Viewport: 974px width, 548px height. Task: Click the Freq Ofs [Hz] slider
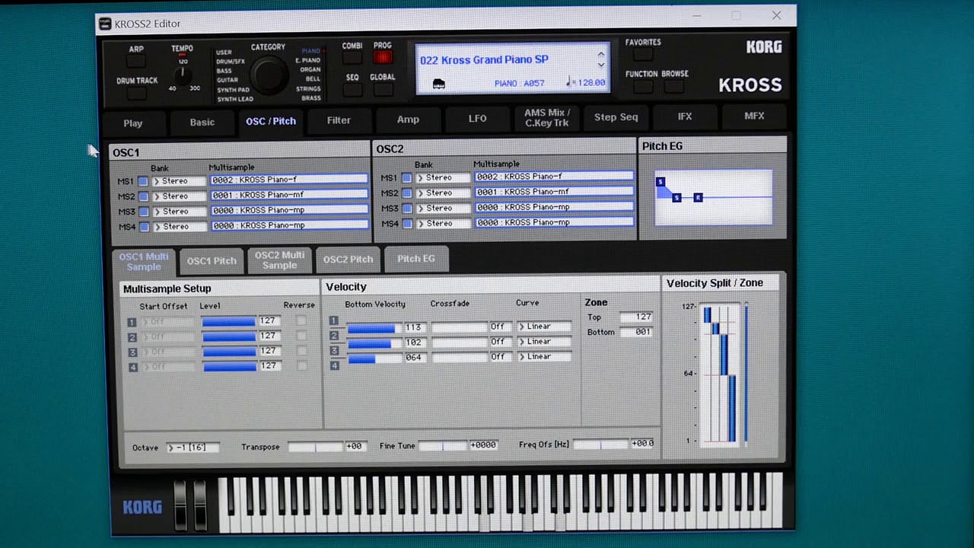[x=601, y=444]
